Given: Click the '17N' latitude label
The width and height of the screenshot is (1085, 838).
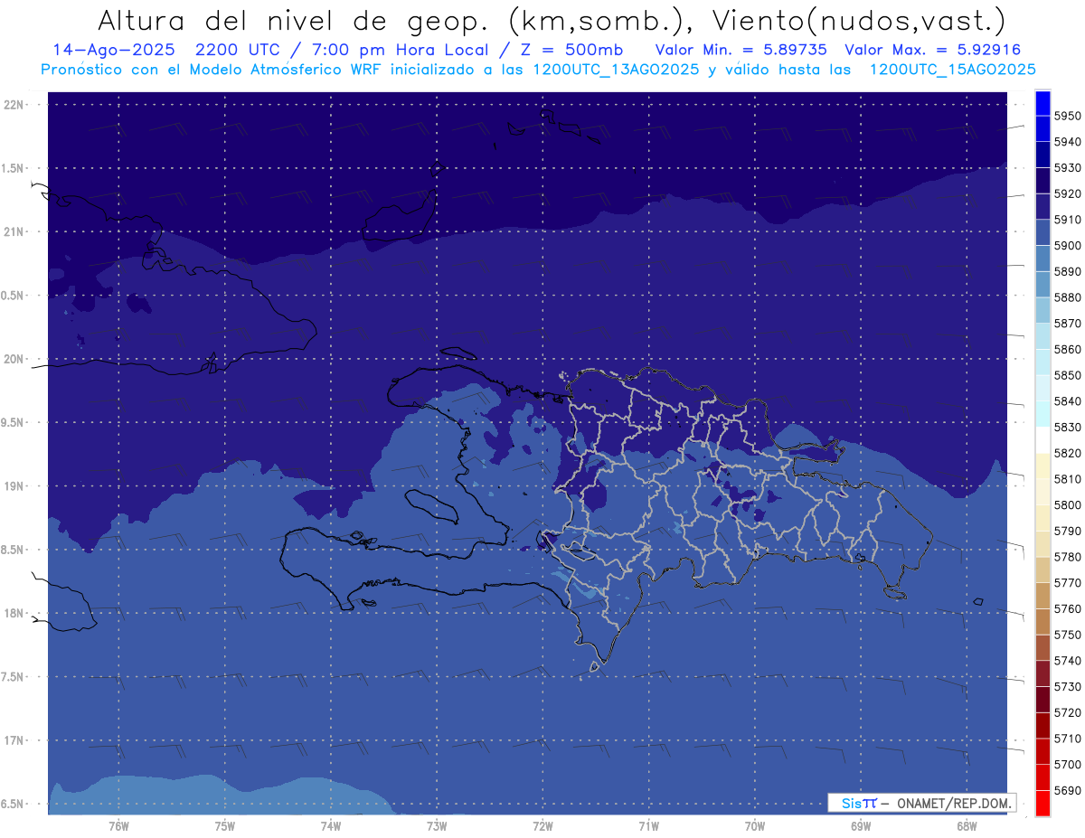Looking at the screenshot, I should pos(14,740).
